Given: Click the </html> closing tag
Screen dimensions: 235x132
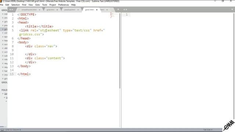Looking at the screenshot, I should (24, 74).
